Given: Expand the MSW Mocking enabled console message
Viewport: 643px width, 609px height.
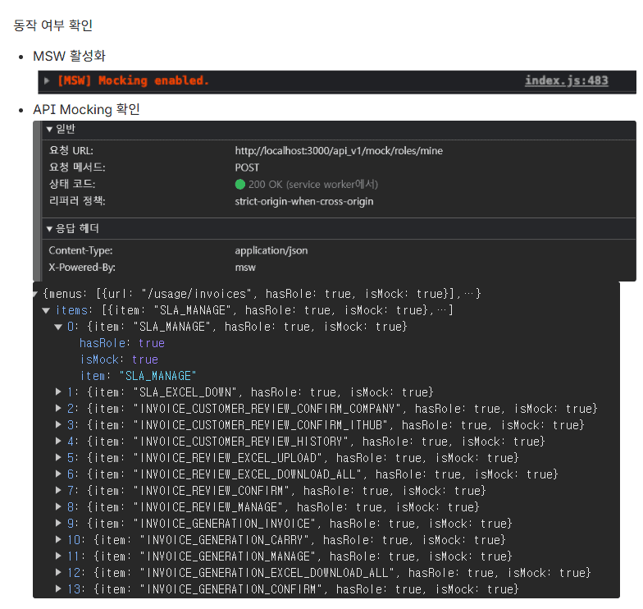Looking at the screenshot, I should [x=47, y=80].
